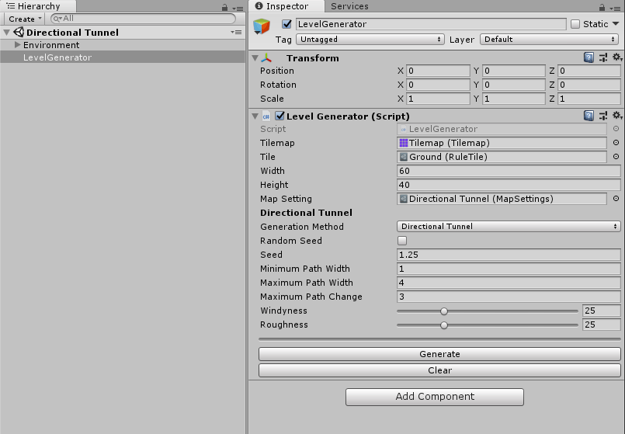Enable the Static checkbox

[x=575, y=24]
